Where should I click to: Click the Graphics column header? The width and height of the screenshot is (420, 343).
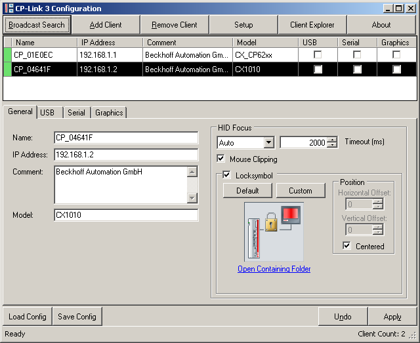396,43
